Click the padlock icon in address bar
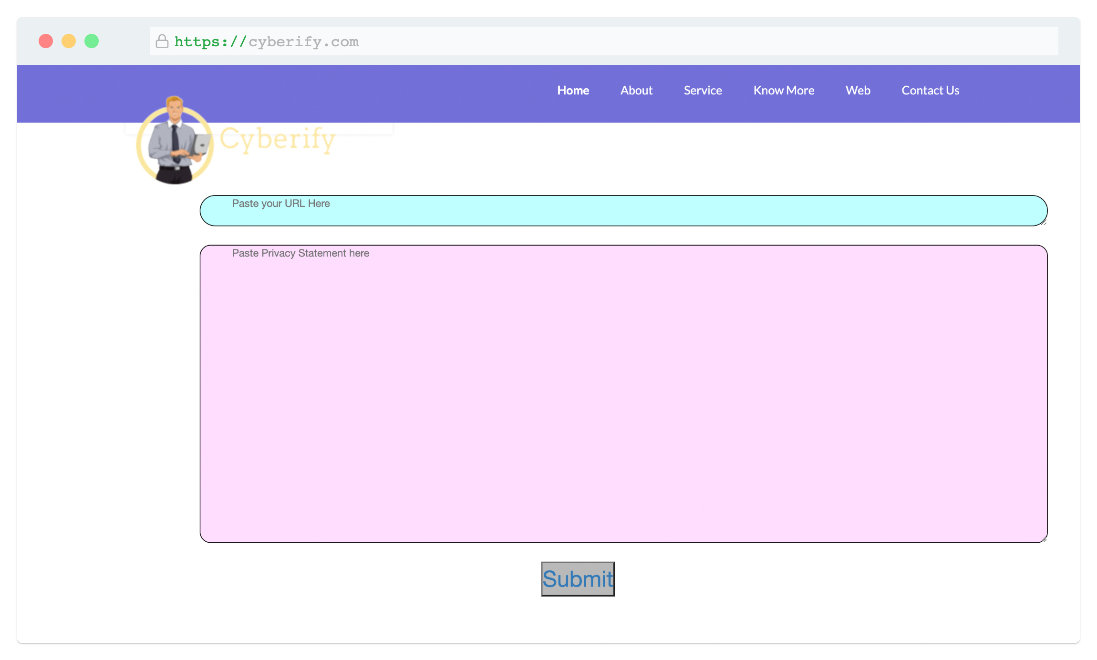This screenshot has height=660, width=1097. [x=162, y=41]
